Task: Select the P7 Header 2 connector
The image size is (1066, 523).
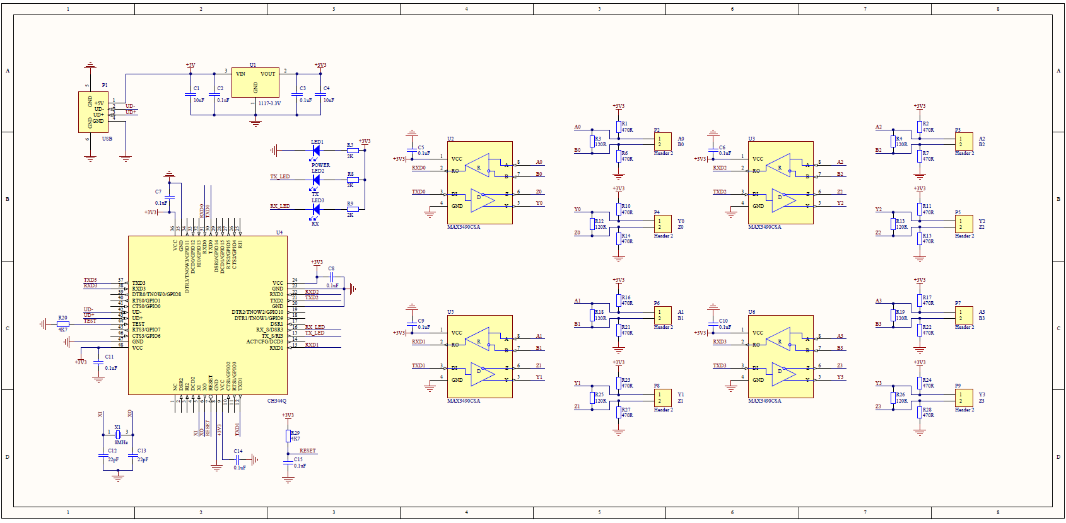Action: 964,315
